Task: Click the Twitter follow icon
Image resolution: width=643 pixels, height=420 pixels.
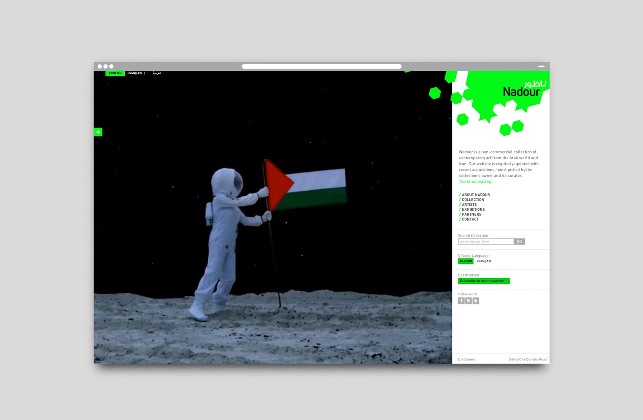Action: (x=476, y=301)
